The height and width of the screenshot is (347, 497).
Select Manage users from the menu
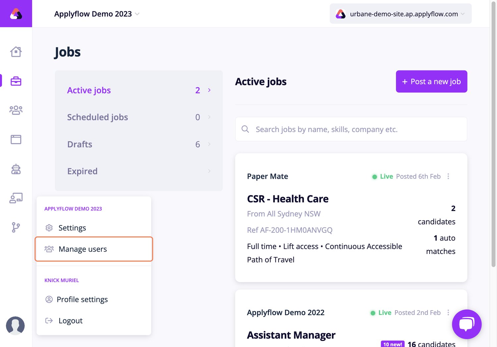coord(83,249)
